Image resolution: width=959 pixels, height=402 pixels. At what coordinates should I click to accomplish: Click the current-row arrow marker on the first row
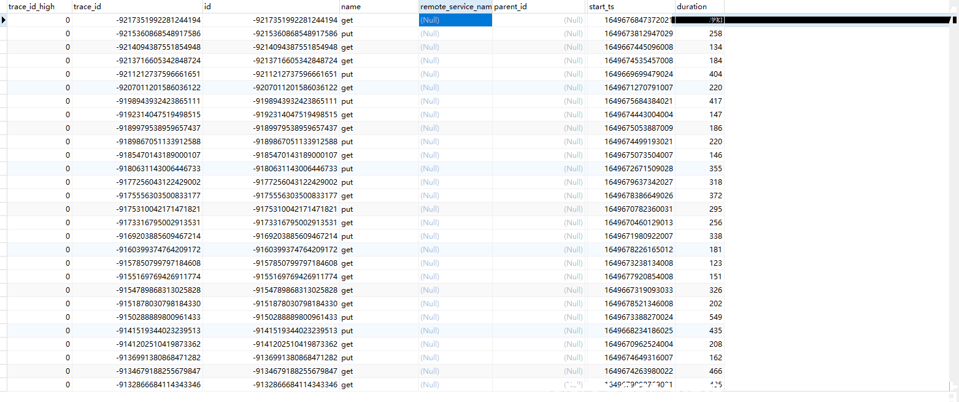click(x=4, y=20)
